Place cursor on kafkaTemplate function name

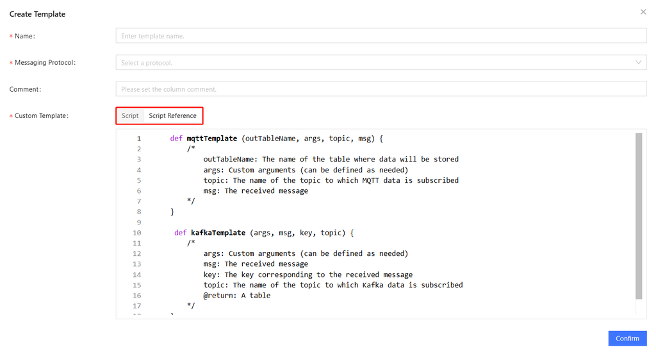point(218,233)
